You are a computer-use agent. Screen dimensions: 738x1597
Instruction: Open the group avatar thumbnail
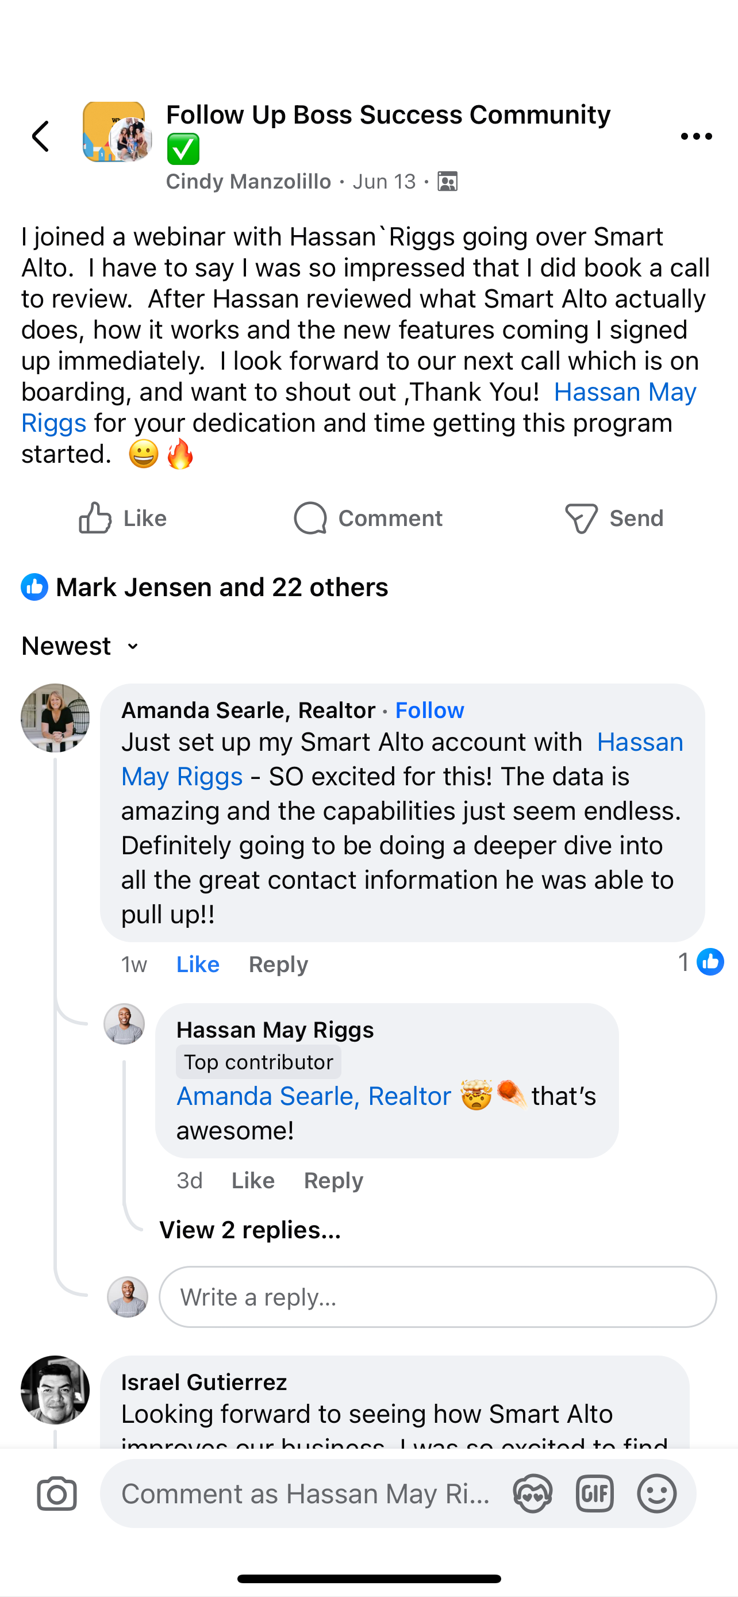click(116, 133)
